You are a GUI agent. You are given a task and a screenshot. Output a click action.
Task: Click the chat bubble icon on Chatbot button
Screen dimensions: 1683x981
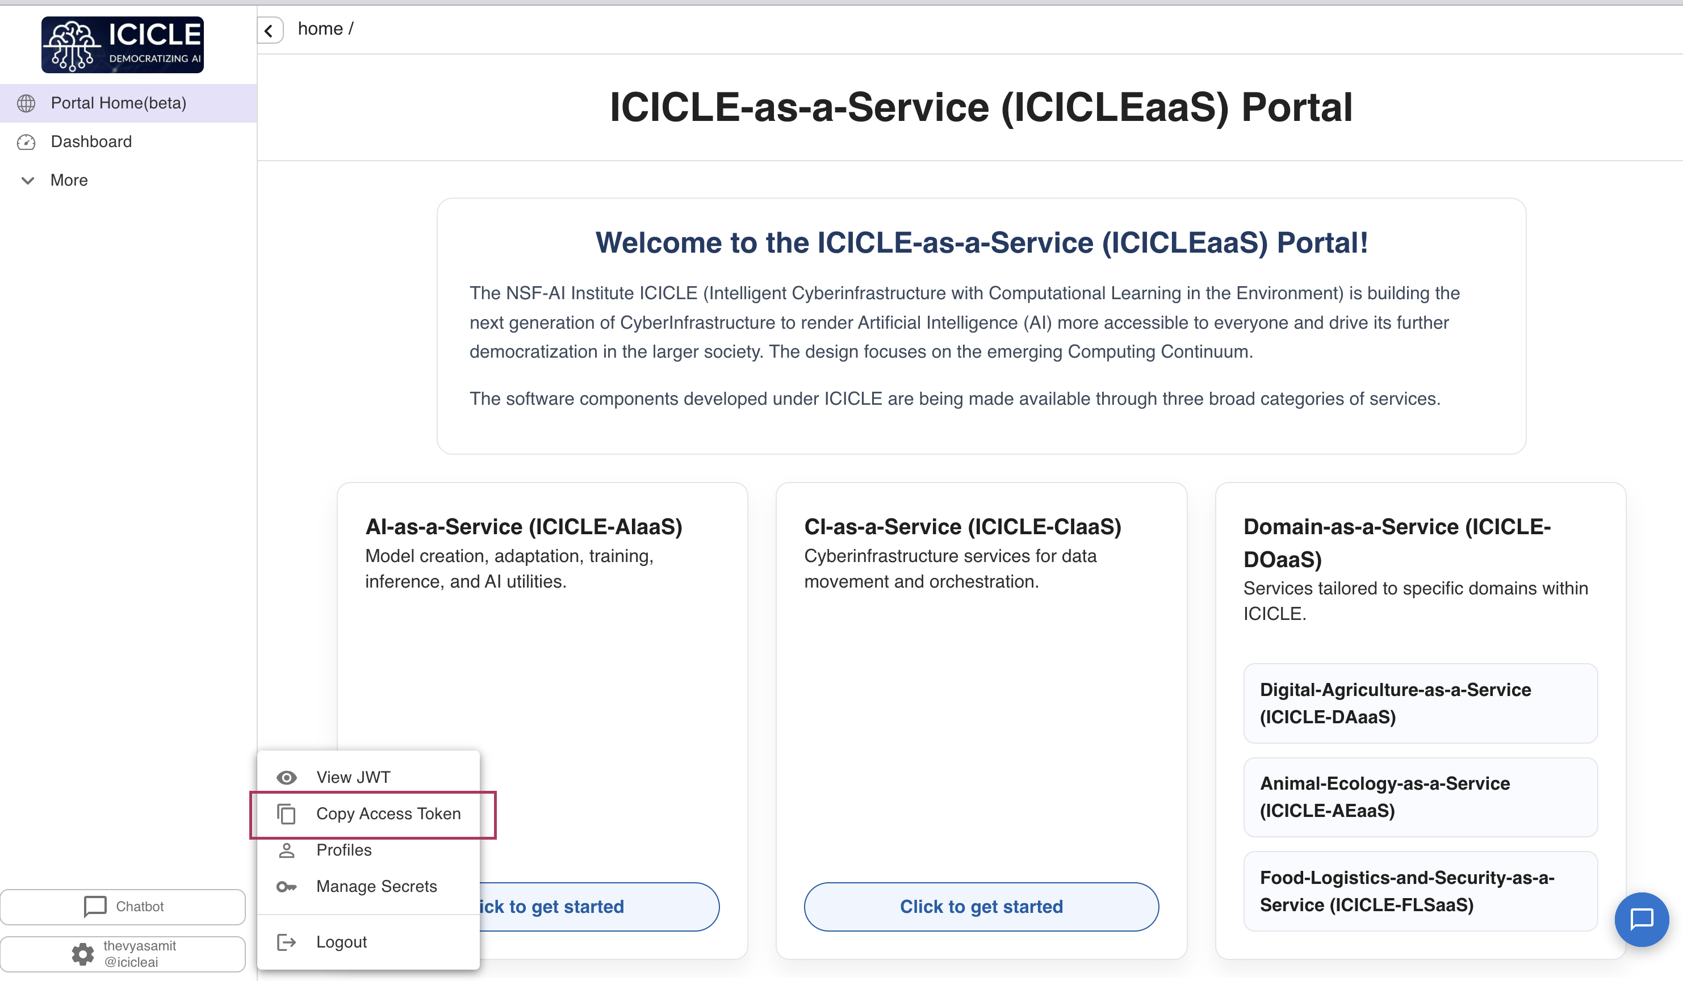coord(95,907)
